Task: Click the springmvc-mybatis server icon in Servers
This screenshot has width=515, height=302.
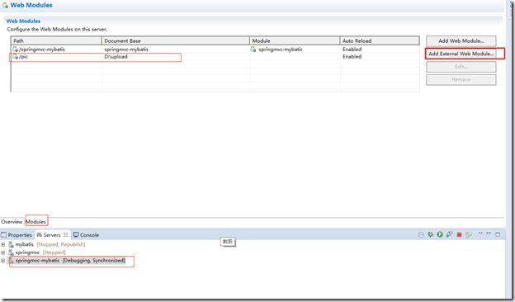Action: click(11, 261)
